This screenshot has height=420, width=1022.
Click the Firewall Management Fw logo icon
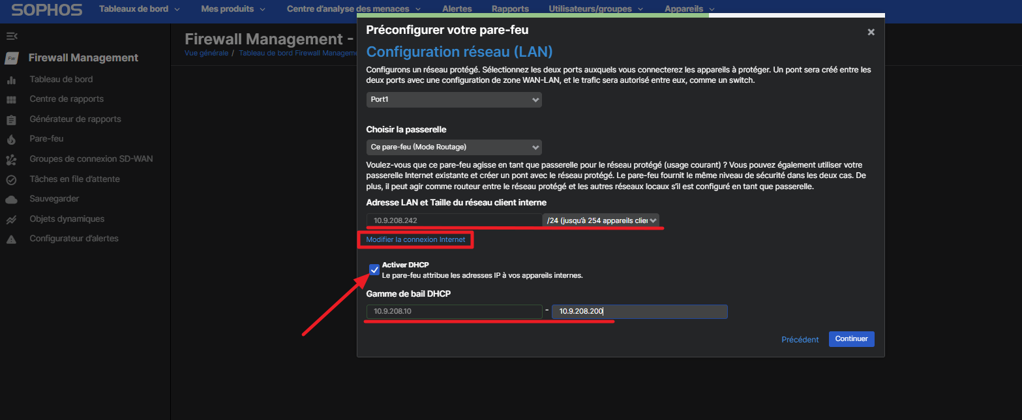[11, 58]
